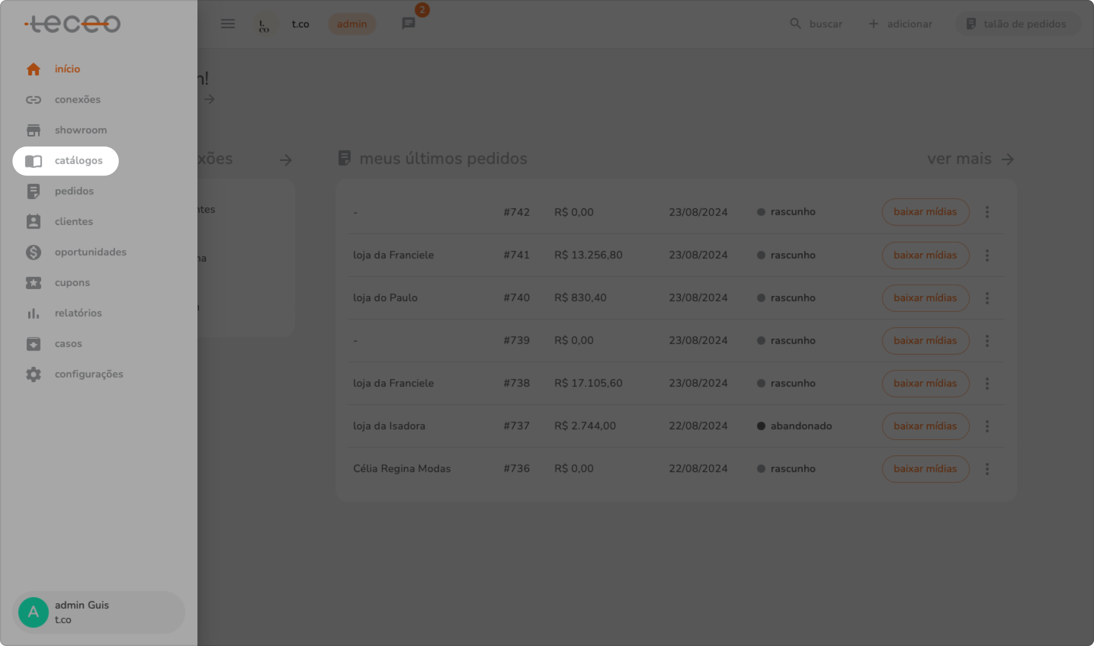Viewport: 1094px width, 646px height.
Task: Open talão de pedidos button
Action: coord(1016,24)
